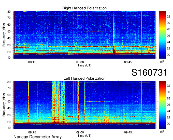This screenshot has height=140, width=173.
Task: Click the 09:45 time tick of right-handed plot
Action: pyautogui.click(x=128, y=62)
